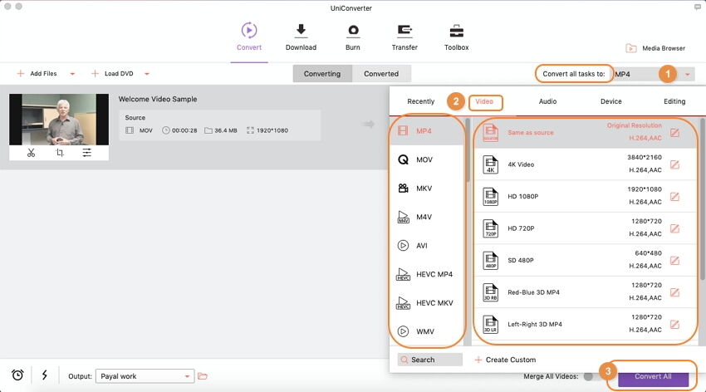The width and height of the screenshot is (706, 392).
Task: Open the Convert section
Action: 249,37
